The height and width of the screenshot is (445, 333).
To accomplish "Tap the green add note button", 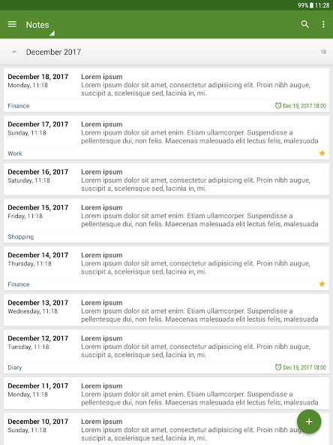I will click(309, 422).
